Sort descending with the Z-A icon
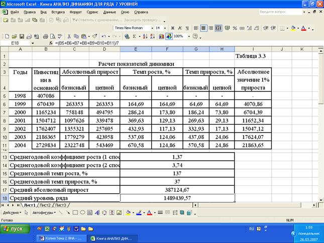Image resolution: width=324 pixels, height=243 pixels. [153, 37]
